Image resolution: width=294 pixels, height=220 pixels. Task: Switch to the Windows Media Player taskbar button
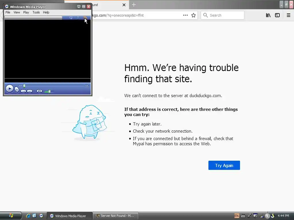tap(69, 216)
